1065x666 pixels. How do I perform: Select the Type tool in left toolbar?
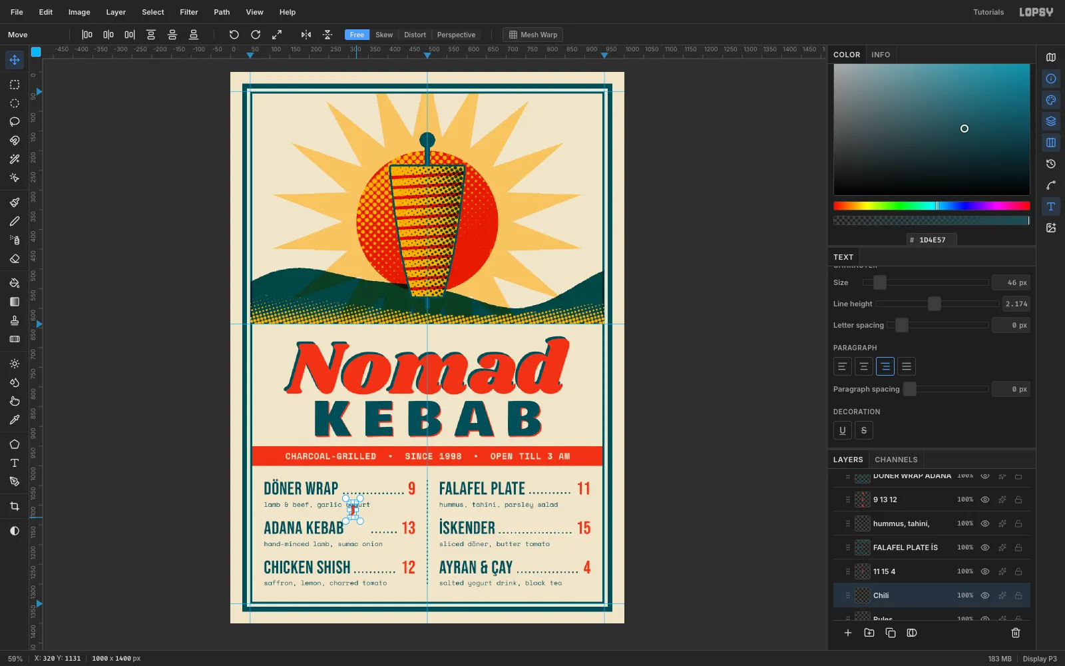click(x=15, y=463)
